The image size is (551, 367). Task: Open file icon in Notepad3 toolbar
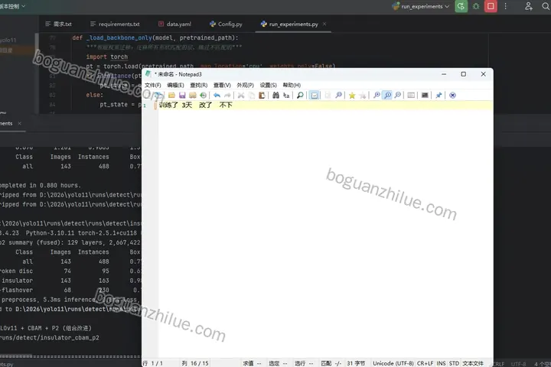click(x=171, y=95)
